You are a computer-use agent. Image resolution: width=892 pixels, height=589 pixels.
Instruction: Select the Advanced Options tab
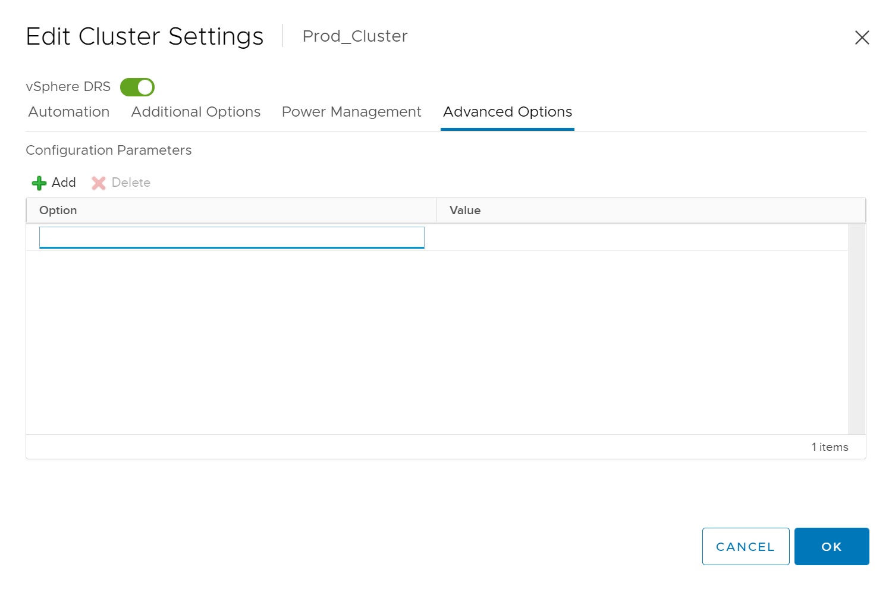tap(507, 112)
